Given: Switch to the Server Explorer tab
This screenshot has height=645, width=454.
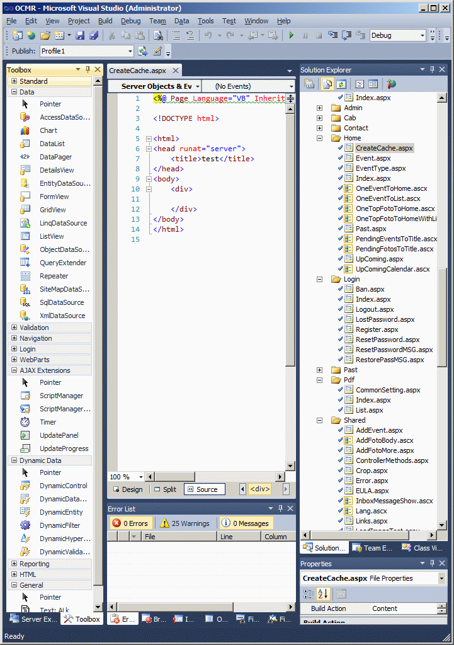Looking at the screenshot, I should click(x=34, y=619).
